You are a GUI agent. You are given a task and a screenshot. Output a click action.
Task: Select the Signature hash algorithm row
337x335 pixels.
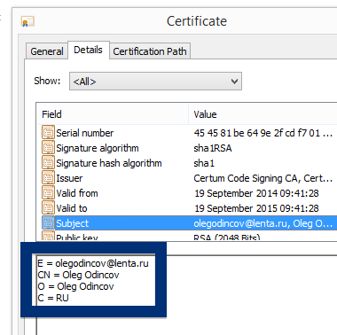click(187, 163)
